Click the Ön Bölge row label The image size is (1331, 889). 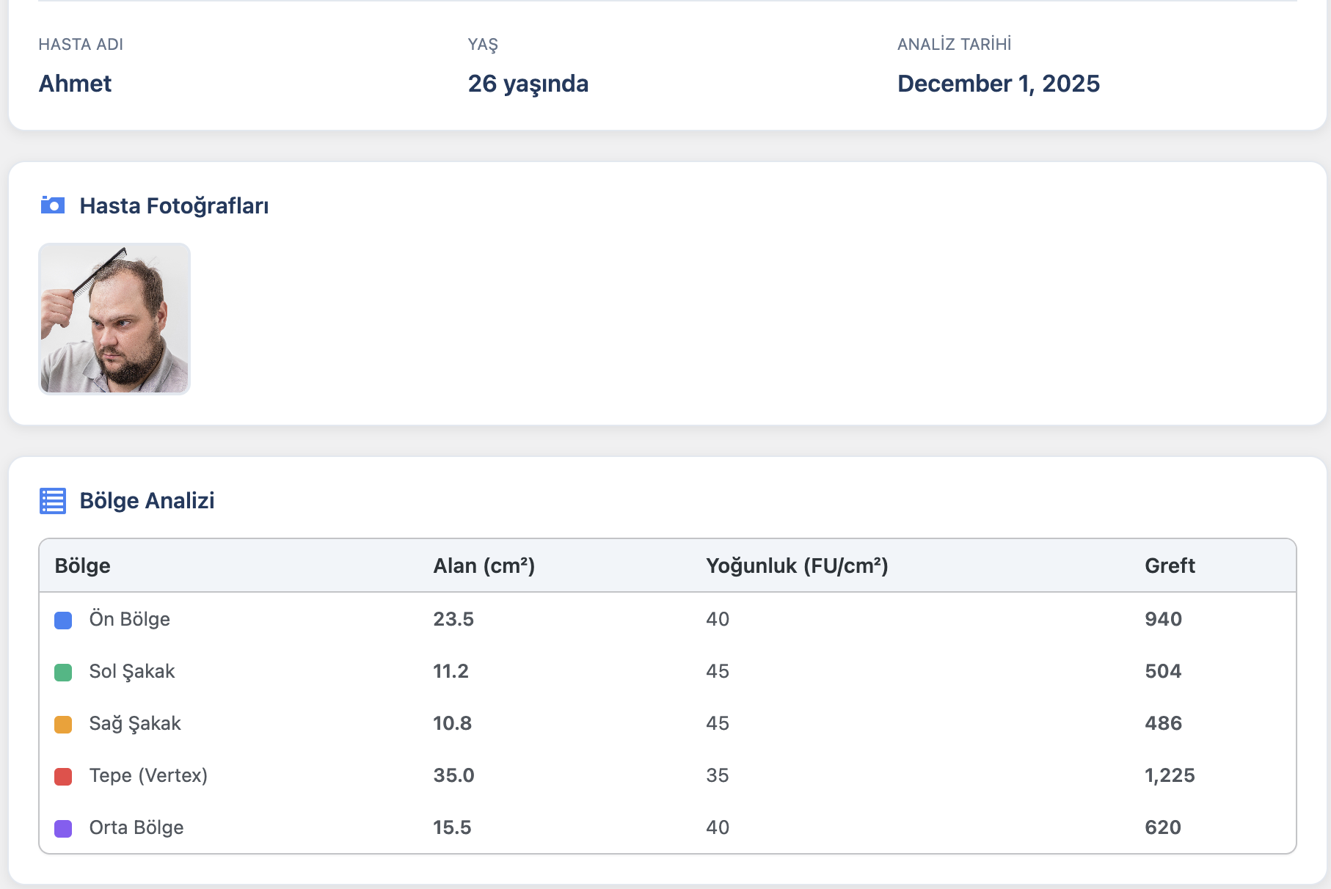click(129, 618)
